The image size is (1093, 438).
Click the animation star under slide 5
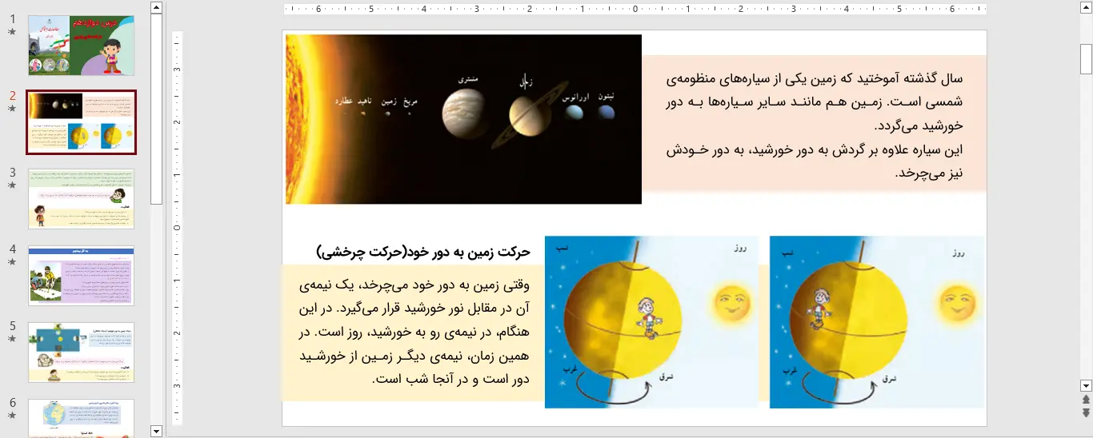(x=12, y=339)
